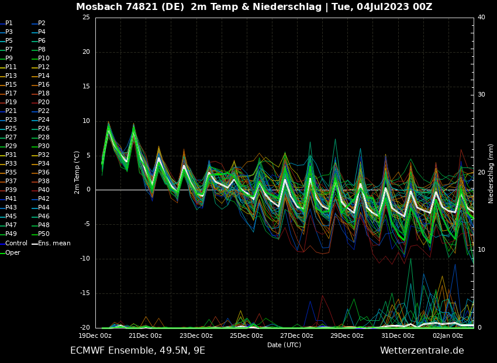This screenshot has height=363, width=497.
Task: Click the Oper legend entry
Action: pos(12,252)
